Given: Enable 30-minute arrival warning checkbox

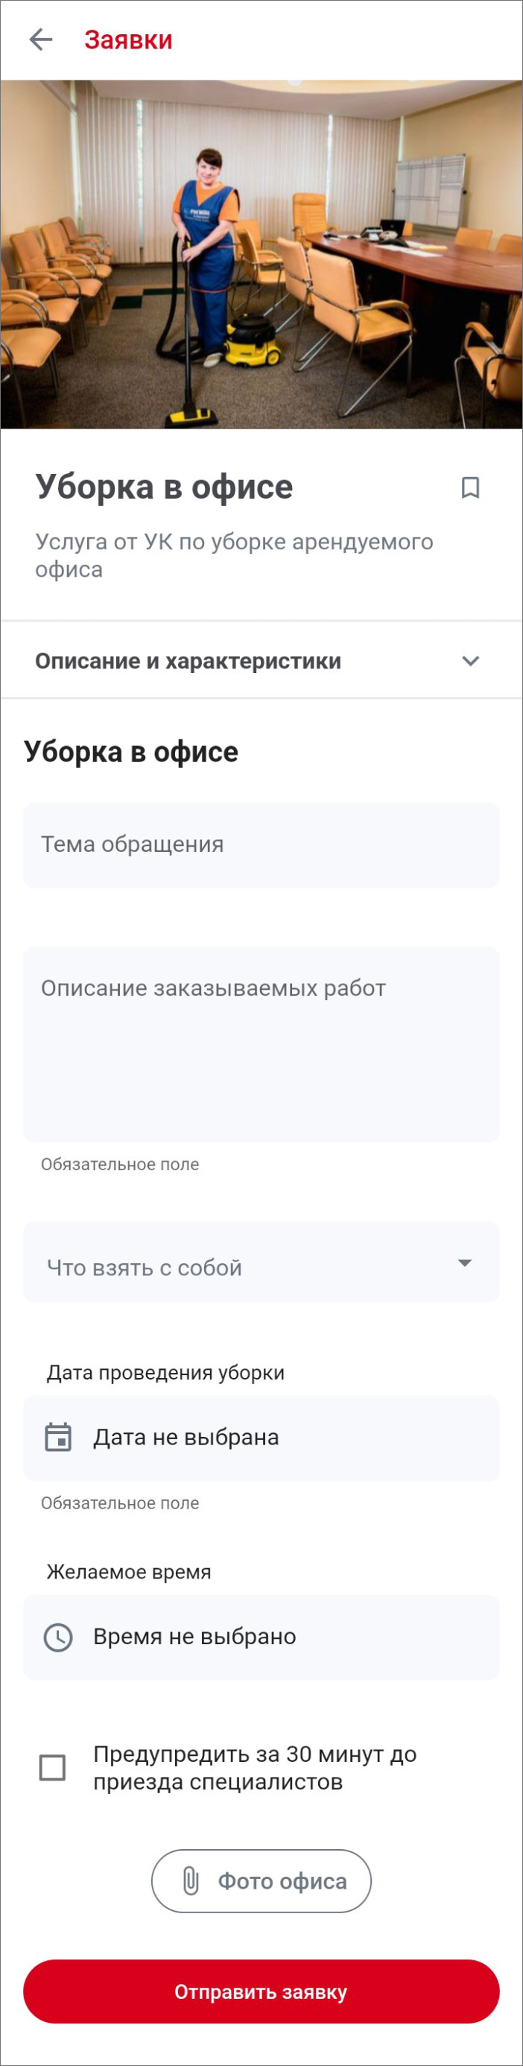Looking at the screenshot, I should coord(53,1768).
